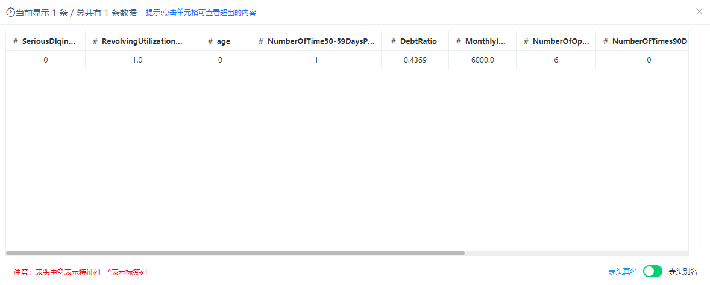710x285 pixels.
Task: Click the NumberOfTimes90D column header
Action: [x=642, y=41]
